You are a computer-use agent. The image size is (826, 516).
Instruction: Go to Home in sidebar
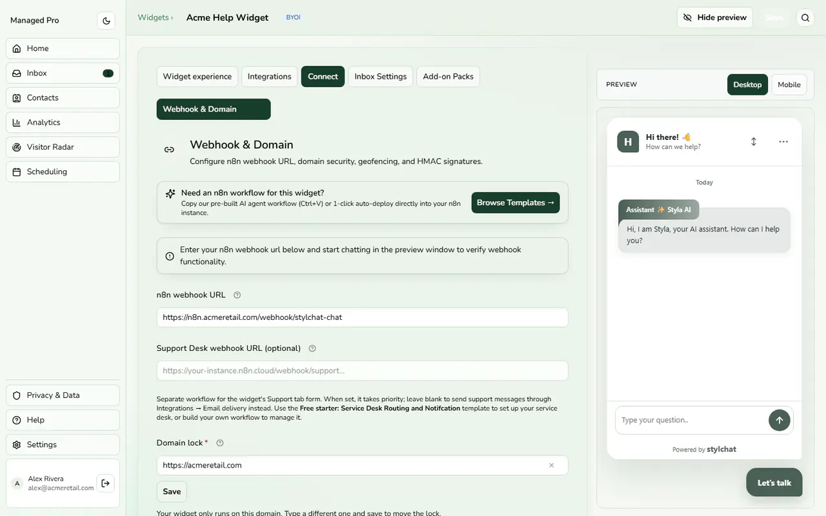63,48
